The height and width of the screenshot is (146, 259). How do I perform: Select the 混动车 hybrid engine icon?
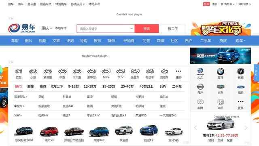point(164,71)
